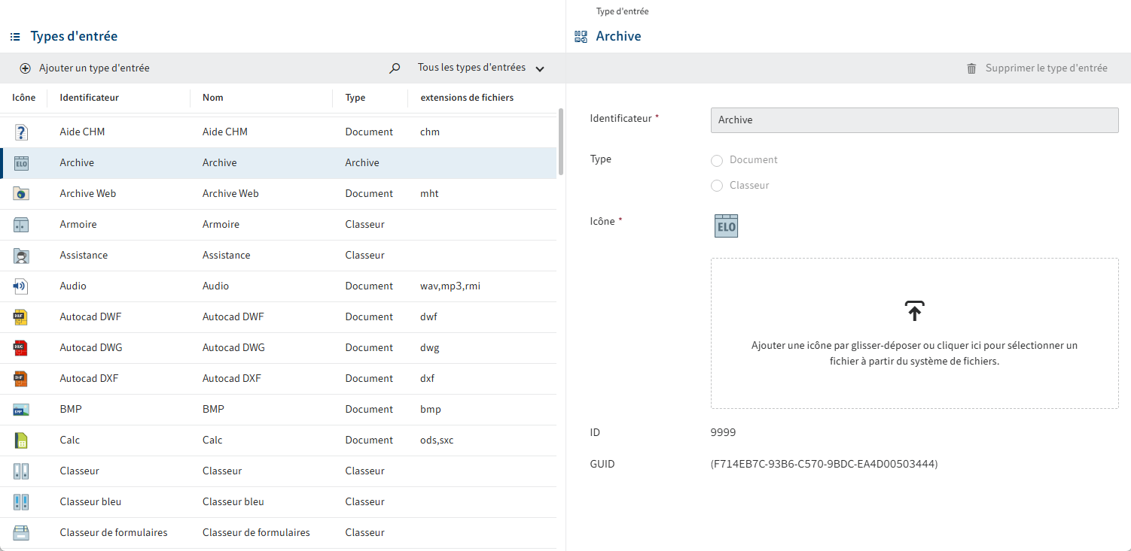Click 'Ajouter un type d'entrée' button

click(x=94, y=68)
